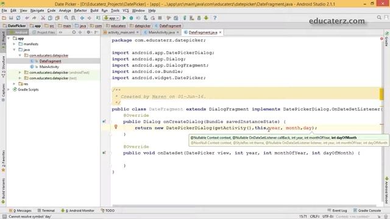Collapse the com.educaterz.datepicker package node
The height and width of the screenshot is (219, 390).
[20, 55]
